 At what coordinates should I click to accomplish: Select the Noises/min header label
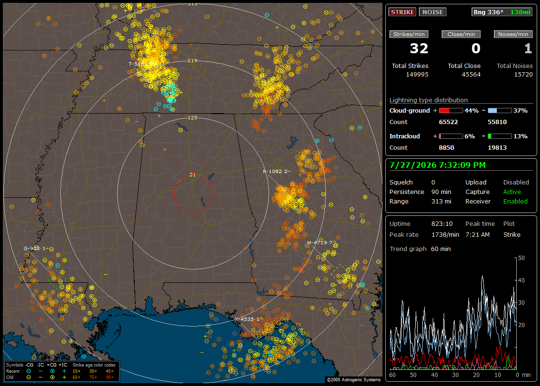[513, 34]
